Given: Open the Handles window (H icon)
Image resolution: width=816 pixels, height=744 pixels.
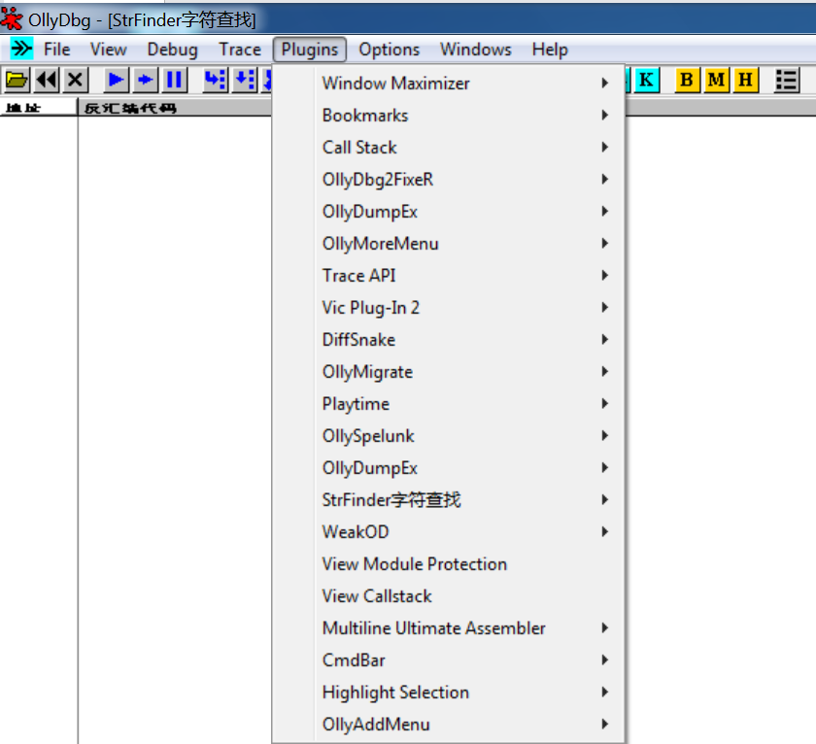Looking at the screenshot, I should [745, 80].
